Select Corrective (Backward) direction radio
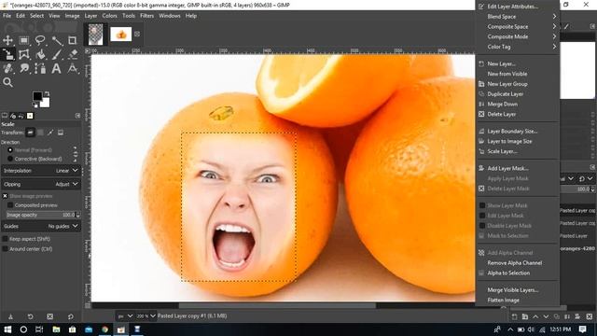The height and width of the screenshot is (336, 597). click(x=10, y=159)
